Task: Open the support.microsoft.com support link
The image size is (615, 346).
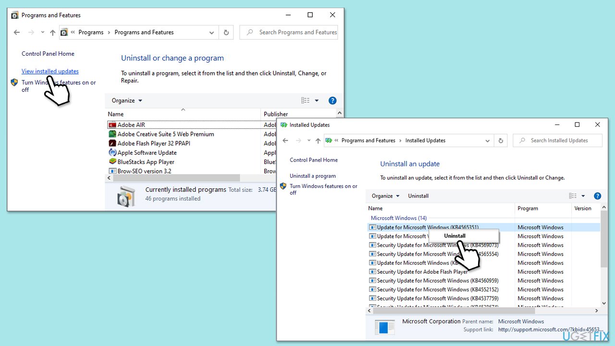Action: (550, 330)
